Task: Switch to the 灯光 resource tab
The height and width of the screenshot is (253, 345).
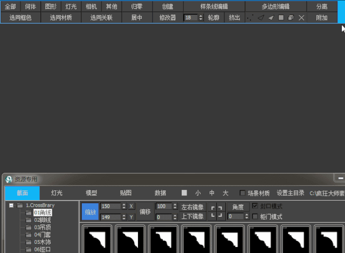Action: pos(57,193)
